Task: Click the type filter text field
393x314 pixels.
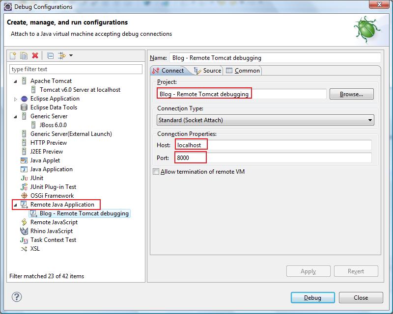Action: tap(76, 69)
